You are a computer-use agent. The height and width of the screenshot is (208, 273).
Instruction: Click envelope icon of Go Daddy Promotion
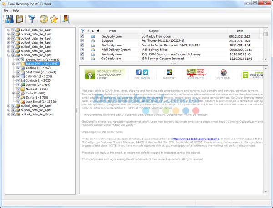[93, 36]
